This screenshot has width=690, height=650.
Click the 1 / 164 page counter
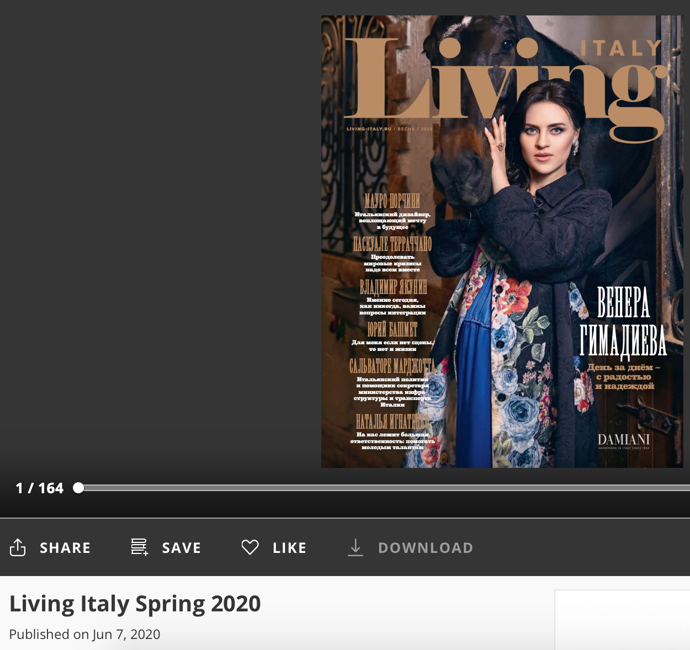click(x=40, y=488)
